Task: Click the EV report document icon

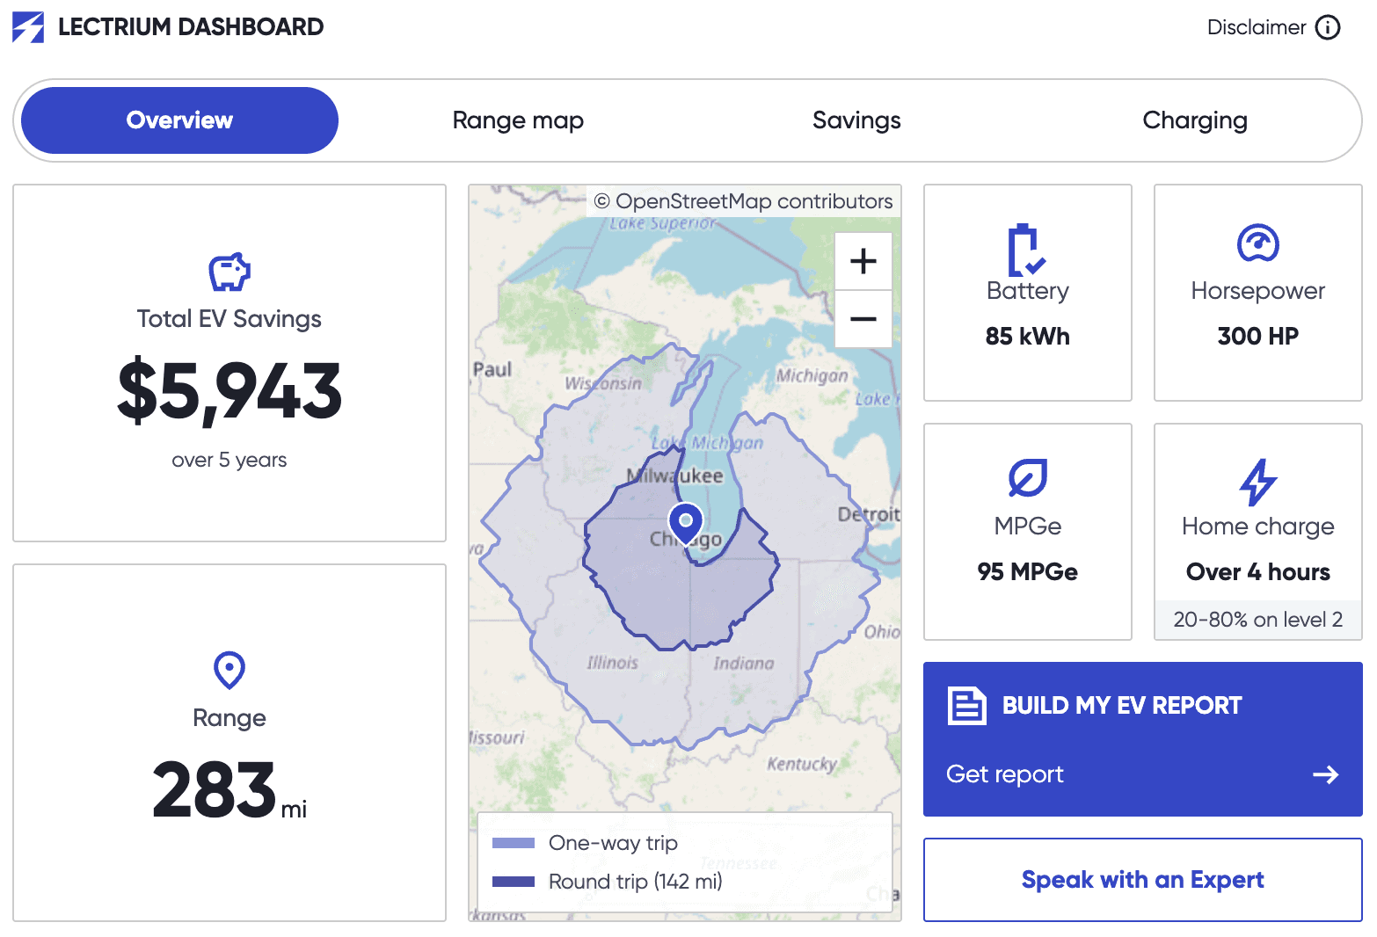Action: pyautogui.click(x=967, y=705)
